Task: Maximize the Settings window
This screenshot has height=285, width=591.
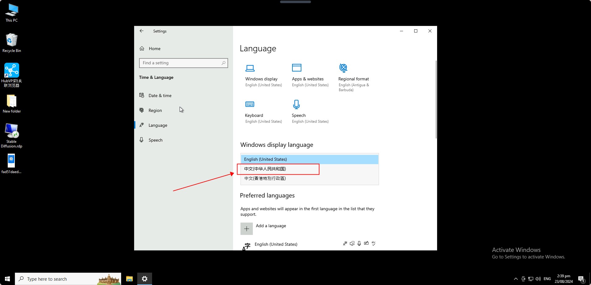Action: coord(416,31)
